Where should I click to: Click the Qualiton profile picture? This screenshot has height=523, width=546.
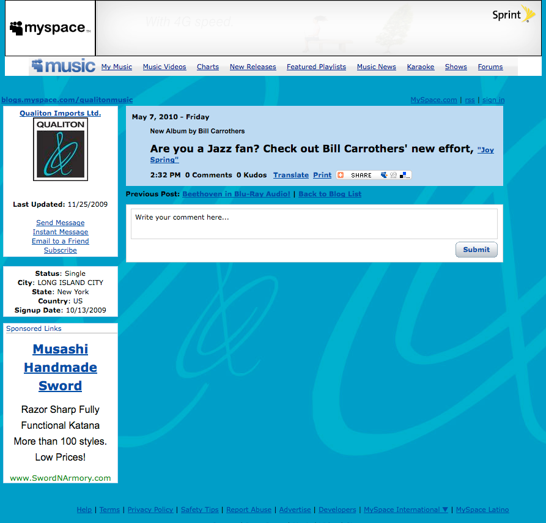coord(61,149)
